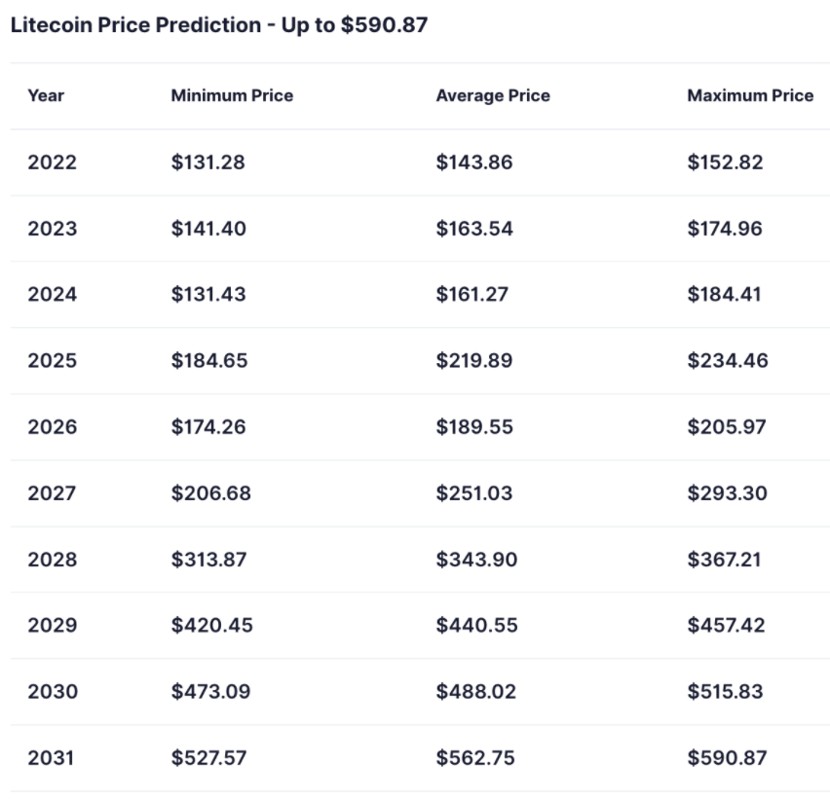830x800 pixels.
Task: Click the Average Price column header
Action: click(493, 95)
